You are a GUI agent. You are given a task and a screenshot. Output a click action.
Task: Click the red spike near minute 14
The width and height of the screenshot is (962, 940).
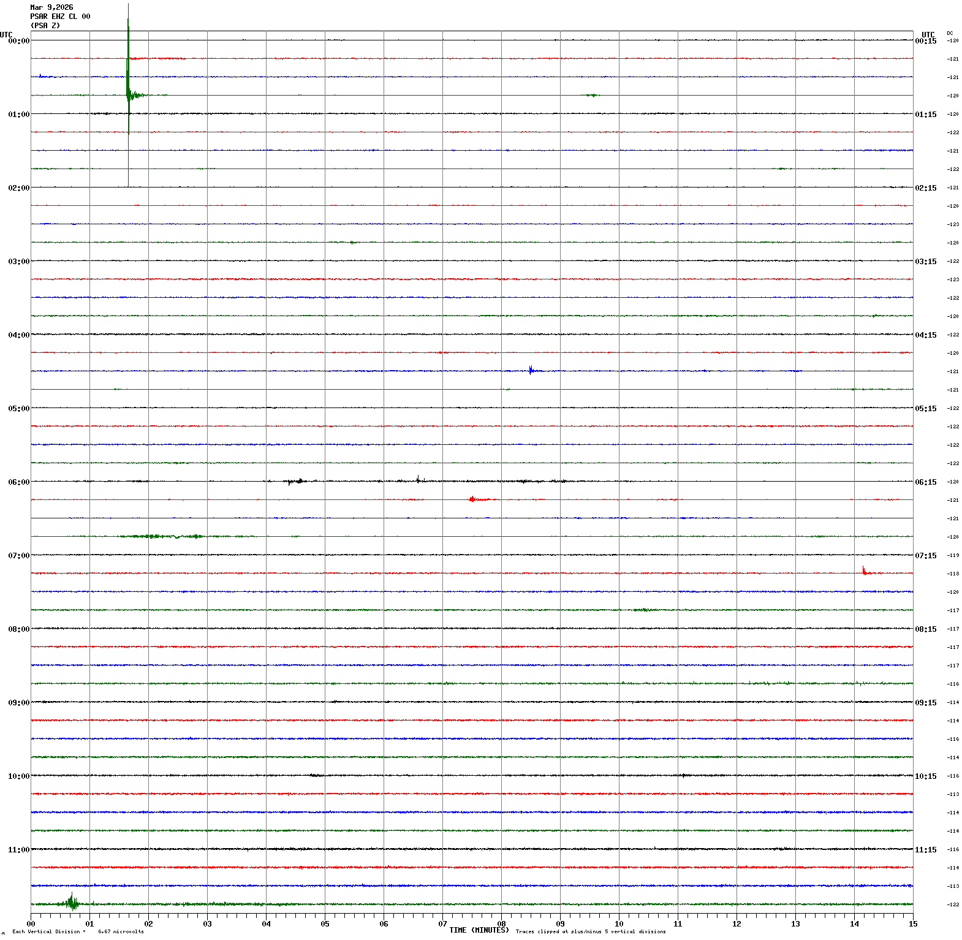pyautogui.click(x=864, y=571)
